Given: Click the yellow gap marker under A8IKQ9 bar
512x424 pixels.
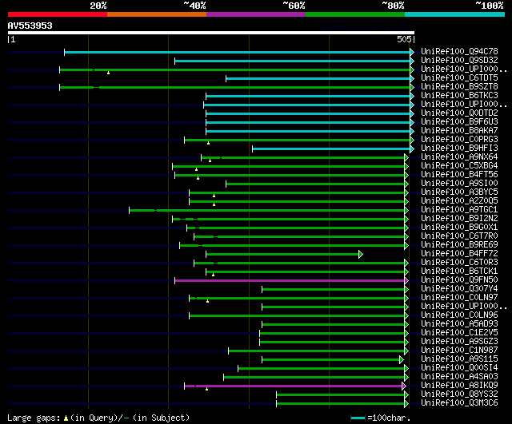Looking at the screenshot, I should coord(206,389).
